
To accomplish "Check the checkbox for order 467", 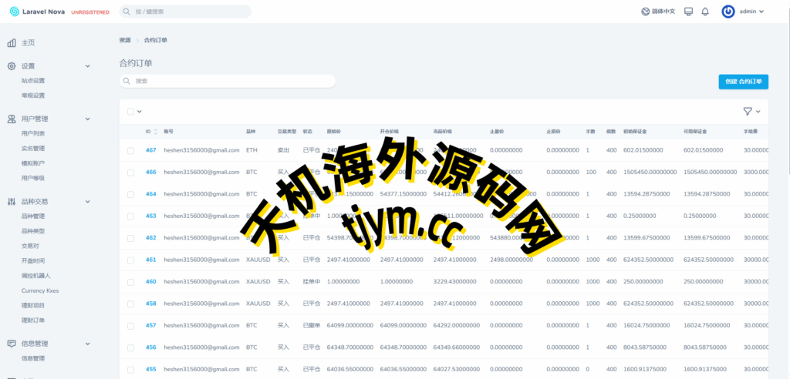I will click(131, 150).
